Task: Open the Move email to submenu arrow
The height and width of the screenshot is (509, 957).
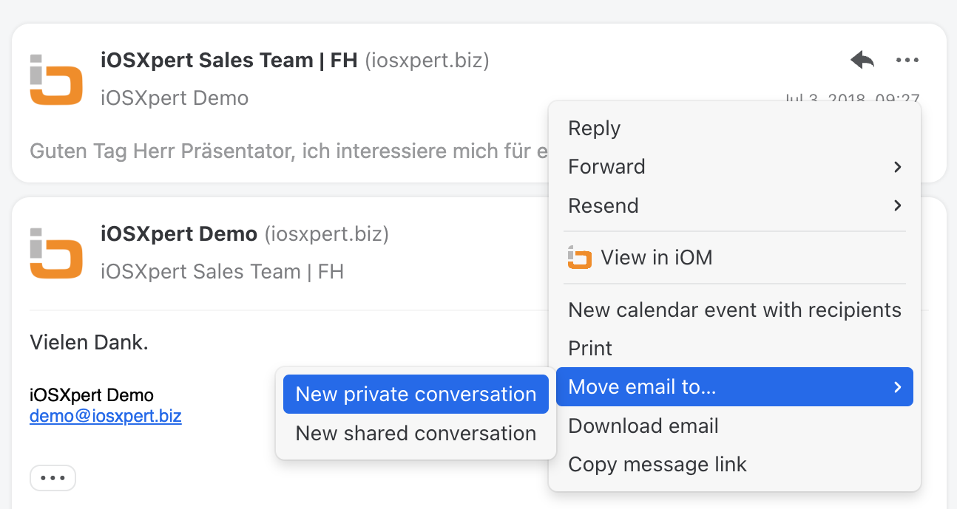Action: pos(897,387)
